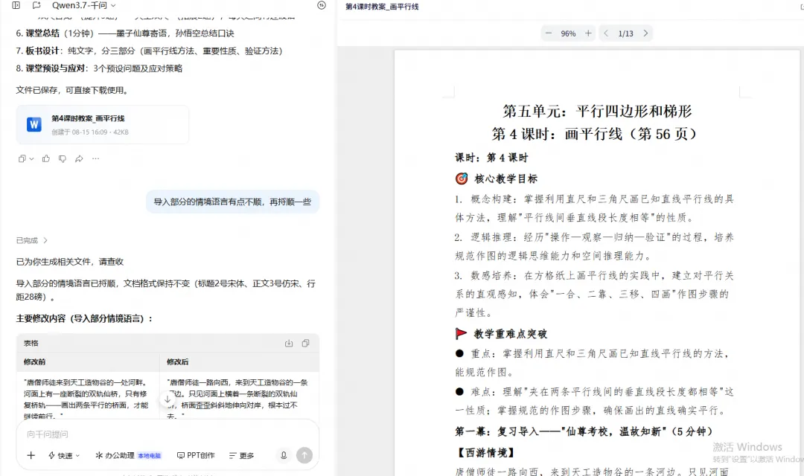The image size is (804, 476).
Task: Click the preview title 第4课时教案_画平行线
Action: 382,7
